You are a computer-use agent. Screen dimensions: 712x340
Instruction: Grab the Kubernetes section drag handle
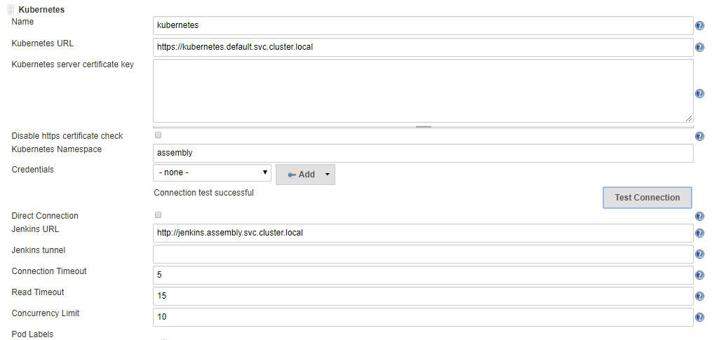point(11,9)
